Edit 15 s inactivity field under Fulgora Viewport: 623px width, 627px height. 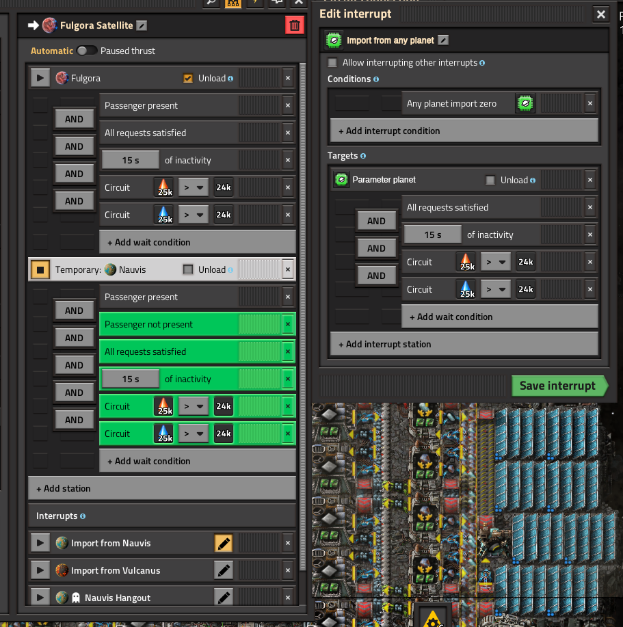(x=131, y=160)
